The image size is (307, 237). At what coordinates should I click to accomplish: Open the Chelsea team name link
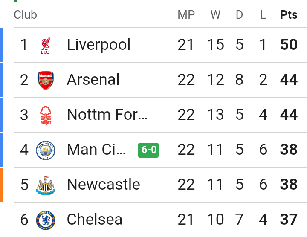[x=95, y=220]
